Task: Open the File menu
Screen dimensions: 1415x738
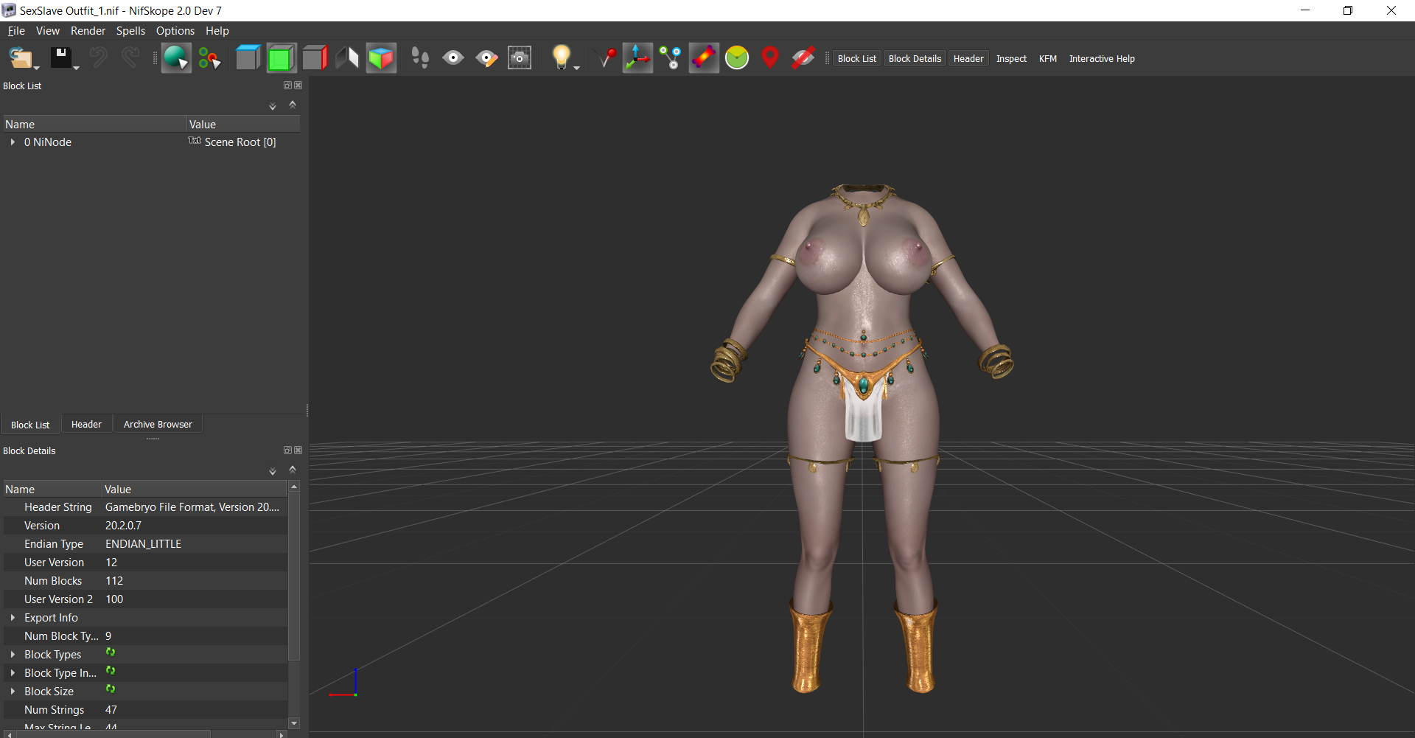Action: tap(16, 31)
